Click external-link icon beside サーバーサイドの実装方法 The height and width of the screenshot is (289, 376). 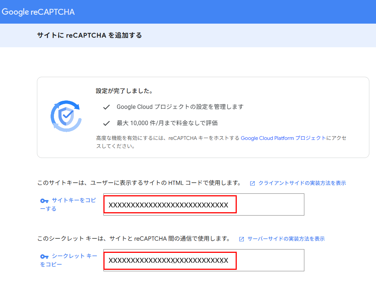[242, 239]
